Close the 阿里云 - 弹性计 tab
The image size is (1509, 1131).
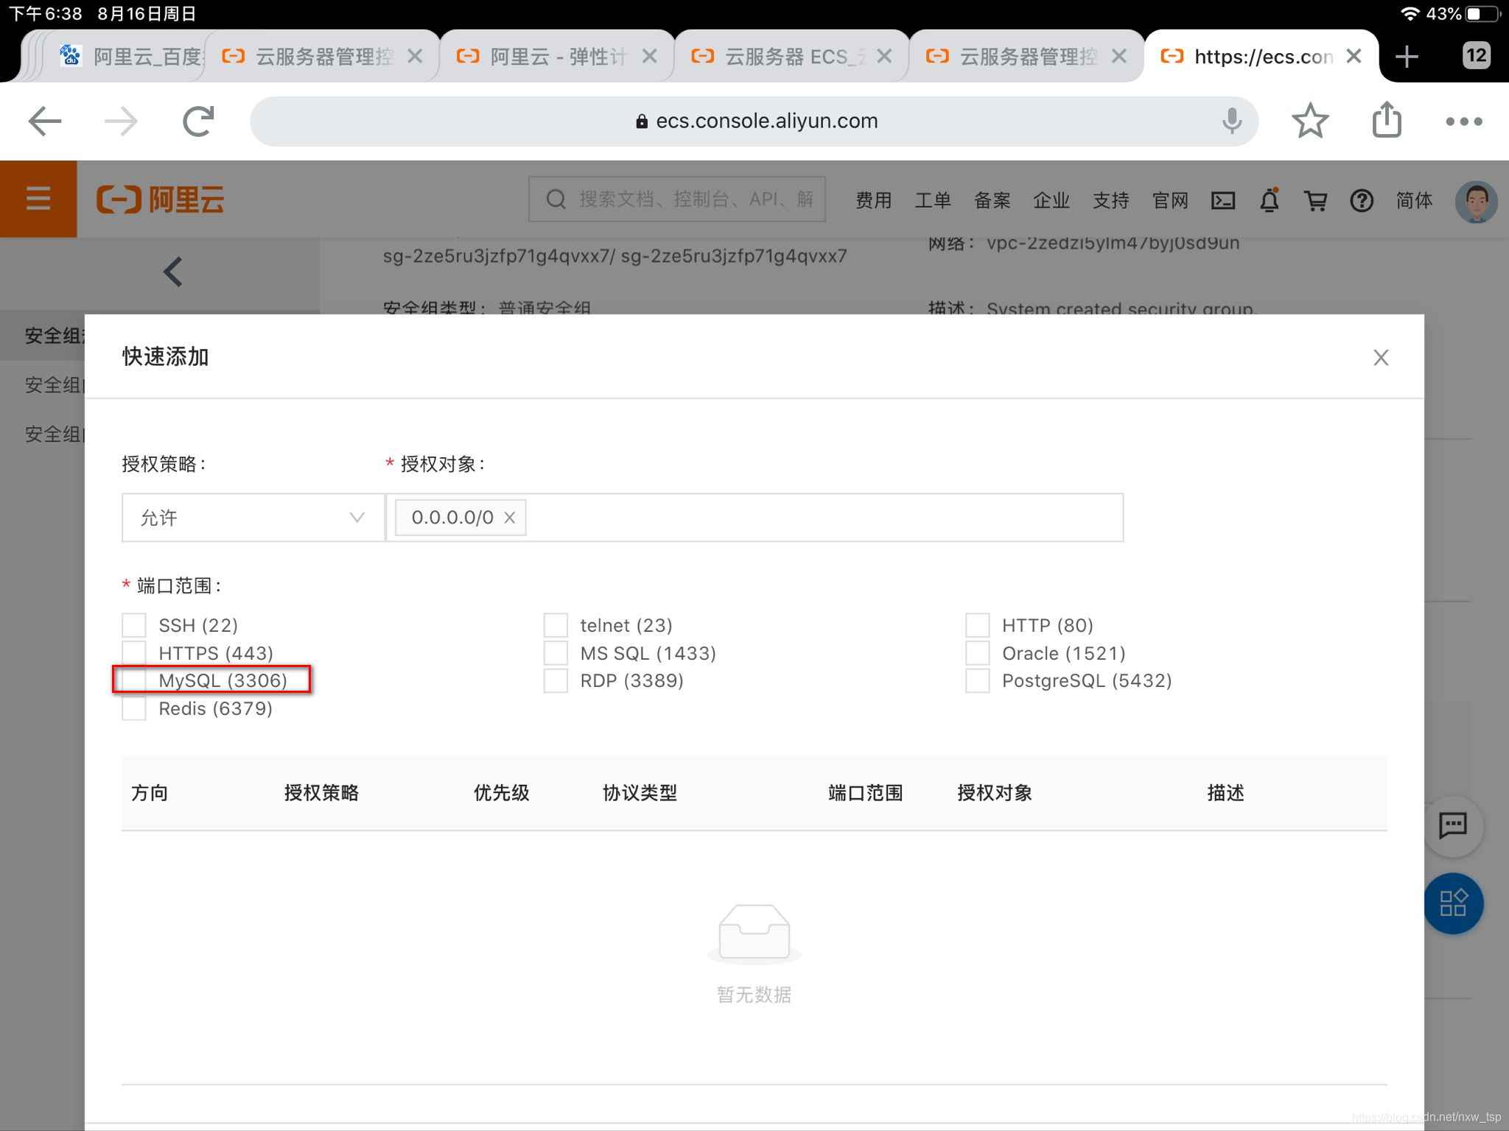pos(649,57)
